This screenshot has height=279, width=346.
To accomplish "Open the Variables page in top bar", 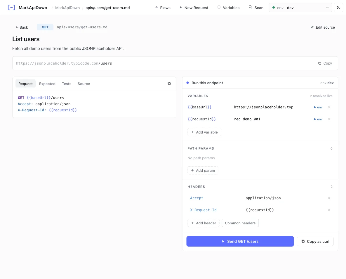I will pos(228,8).
